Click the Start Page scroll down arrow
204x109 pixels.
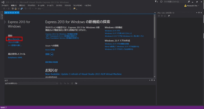(x=155, y=77)
